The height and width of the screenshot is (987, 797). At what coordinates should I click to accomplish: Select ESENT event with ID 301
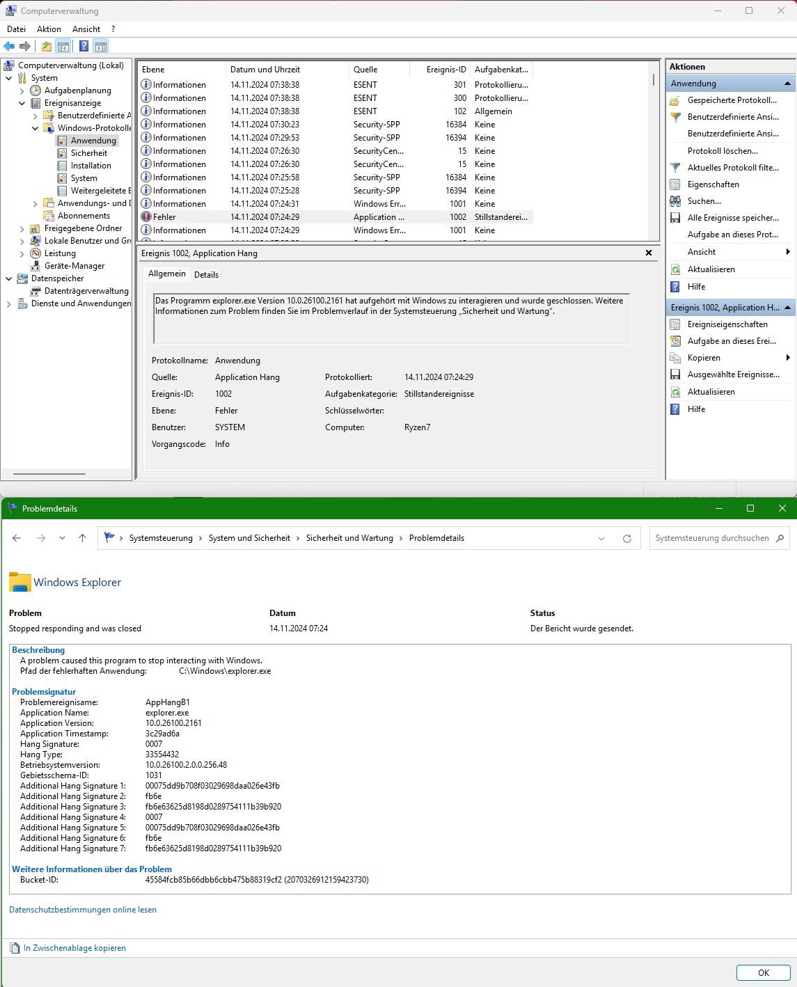[336, 85]
